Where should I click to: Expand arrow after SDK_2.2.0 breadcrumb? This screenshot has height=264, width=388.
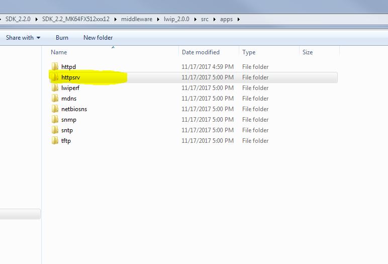click(x=37, y=19)
